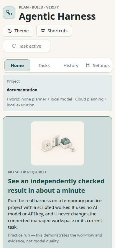Click the keyboard icon on Shortcuts
The width and height of the screenshot is (115, 248).
pyautogui.click(x=43, y=31)
